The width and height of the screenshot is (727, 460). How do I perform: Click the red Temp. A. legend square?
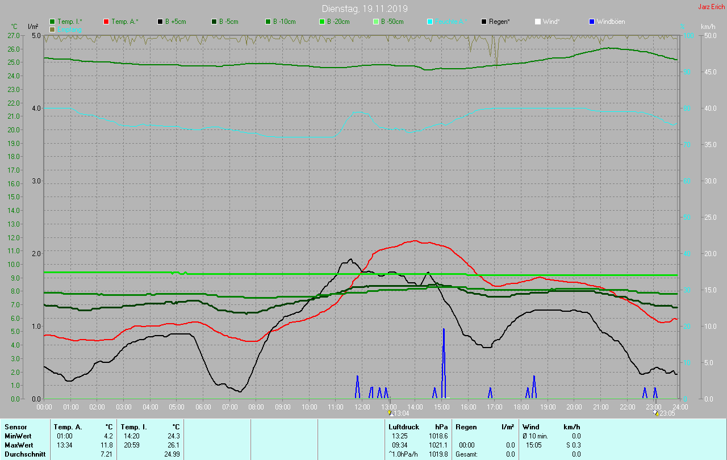pyautogui.click(x=106, y=22)
